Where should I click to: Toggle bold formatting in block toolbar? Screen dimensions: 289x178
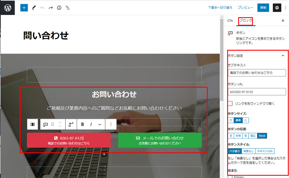[82, 124]
